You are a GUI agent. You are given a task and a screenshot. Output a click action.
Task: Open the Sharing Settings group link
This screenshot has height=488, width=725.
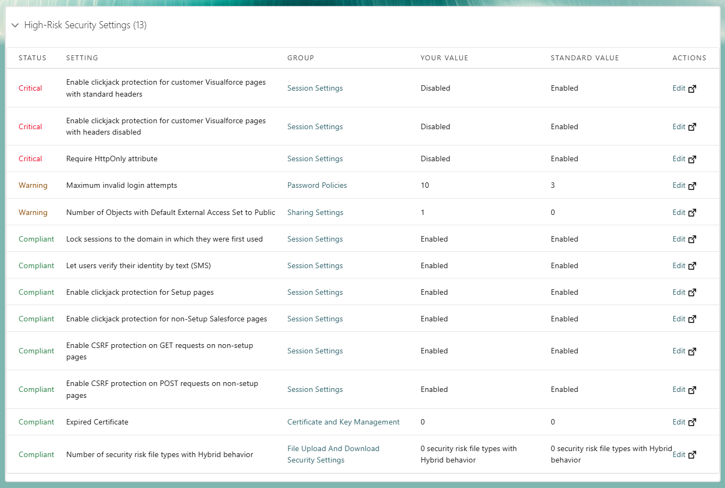click(x=315, y=212)
